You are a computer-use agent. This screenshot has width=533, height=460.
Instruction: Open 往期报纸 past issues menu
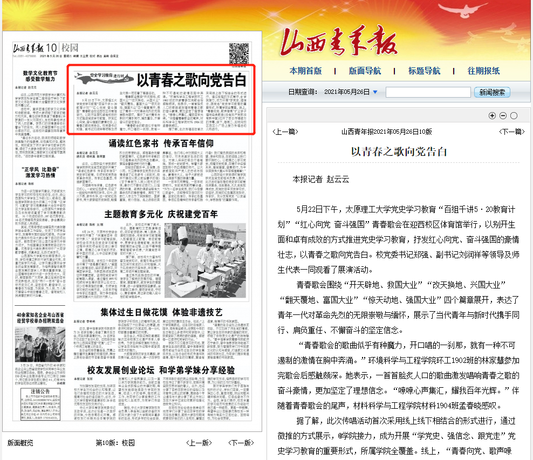coord(483,71)
